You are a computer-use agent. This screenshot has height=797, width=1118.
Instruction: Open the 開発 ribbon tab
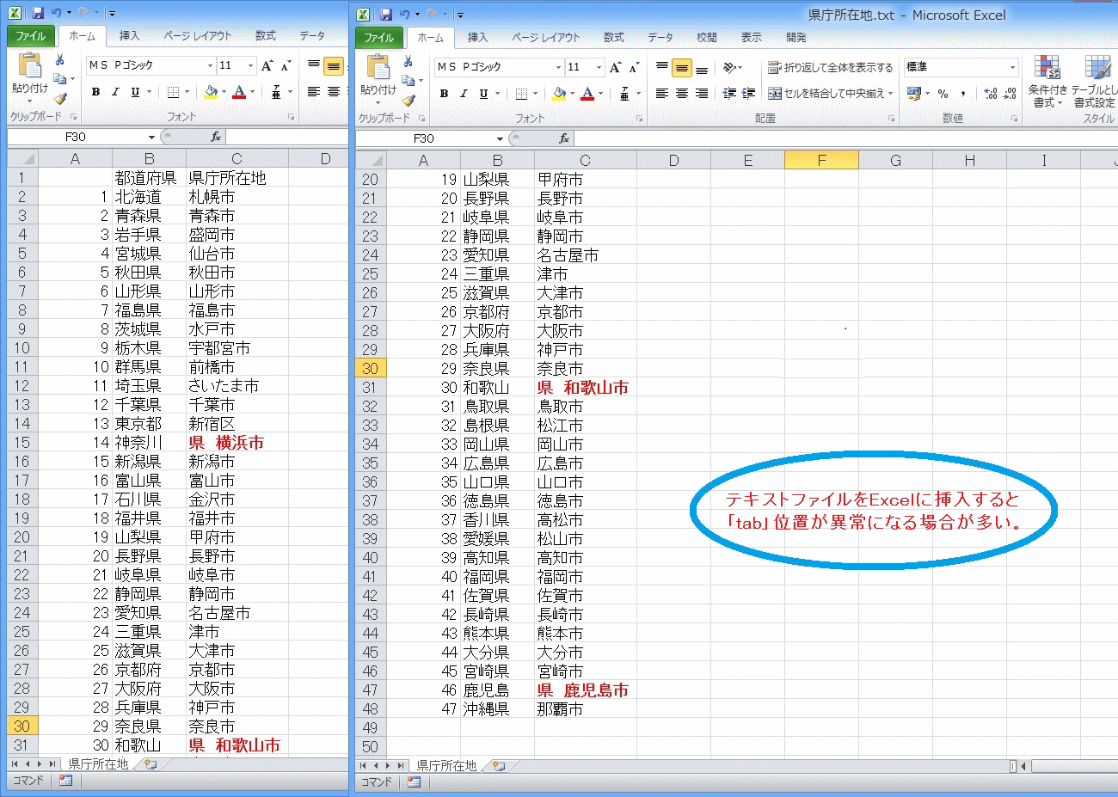[796, 38]
